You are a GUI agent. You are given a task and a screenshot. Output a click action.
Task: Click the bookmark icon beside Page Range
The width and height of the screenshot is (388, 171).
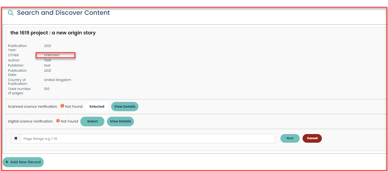(16, 139)
